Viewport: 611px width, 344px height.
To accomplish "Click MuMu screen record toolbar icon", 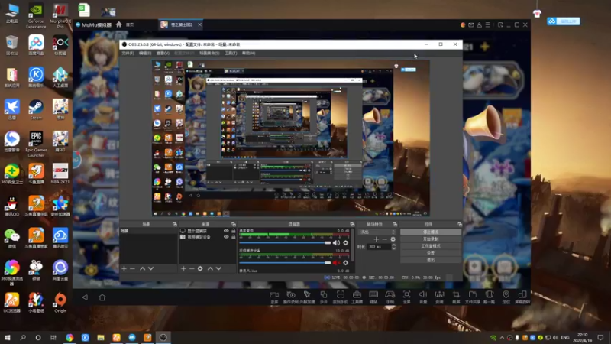I will coord(274,297).
